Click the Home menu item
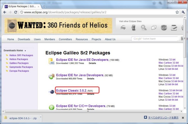Screen dimensions: 188x124 (x=11, y=39)
